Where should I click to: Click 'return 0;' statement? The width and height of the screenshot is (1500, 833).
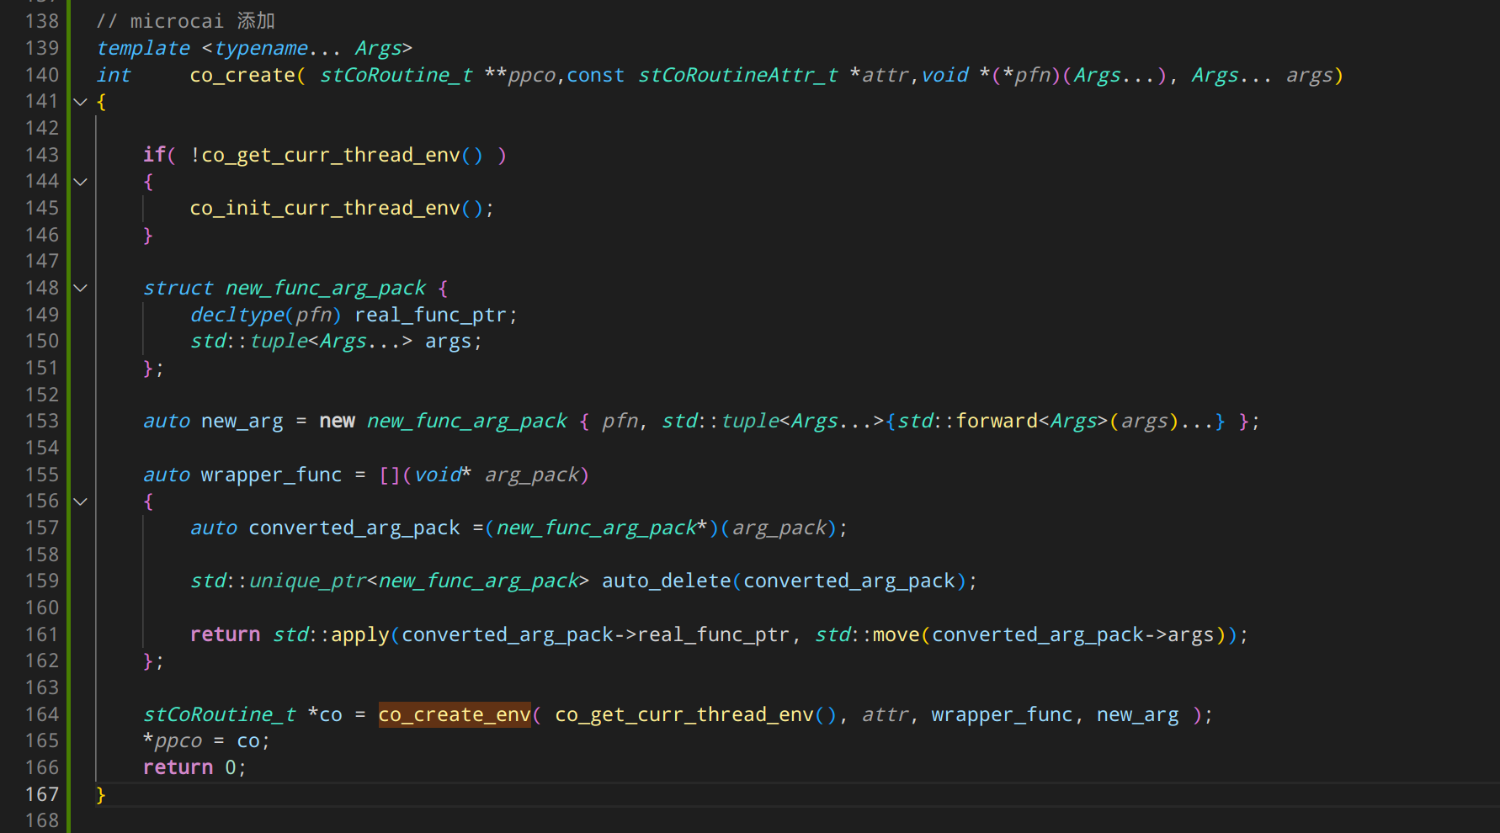[194, 767]
